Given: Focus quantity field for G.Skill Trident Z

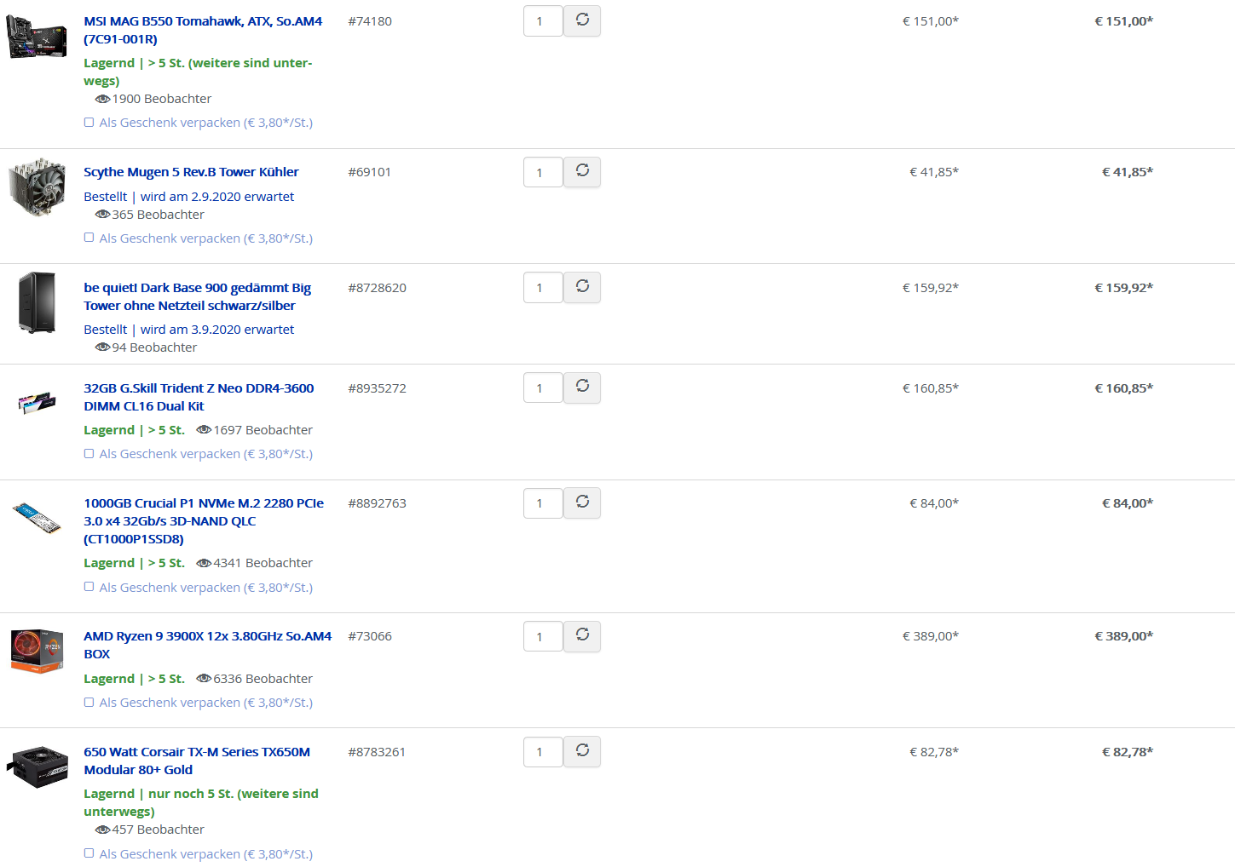Looking at the screenshot, I should pos(543,388).
